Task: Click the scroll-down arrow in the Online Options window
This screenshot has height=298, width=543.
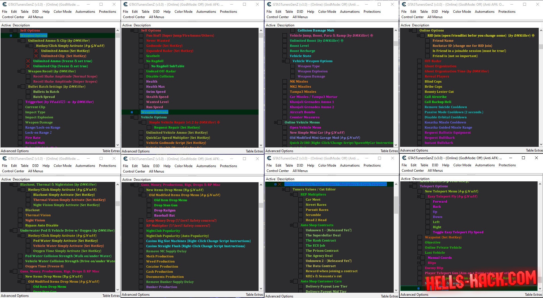Action: pos(541,144)
